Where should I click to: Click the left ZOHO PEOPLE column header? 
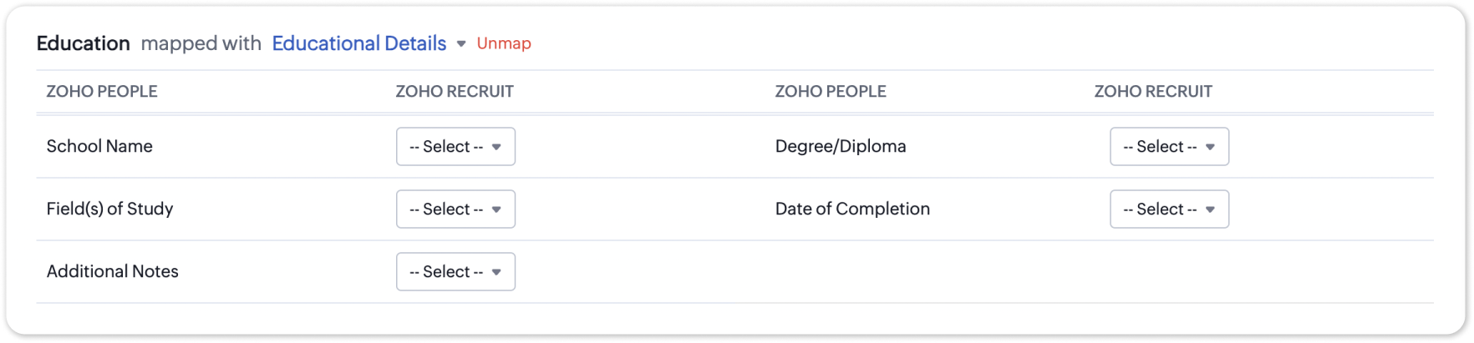click(x=102, y=92)
